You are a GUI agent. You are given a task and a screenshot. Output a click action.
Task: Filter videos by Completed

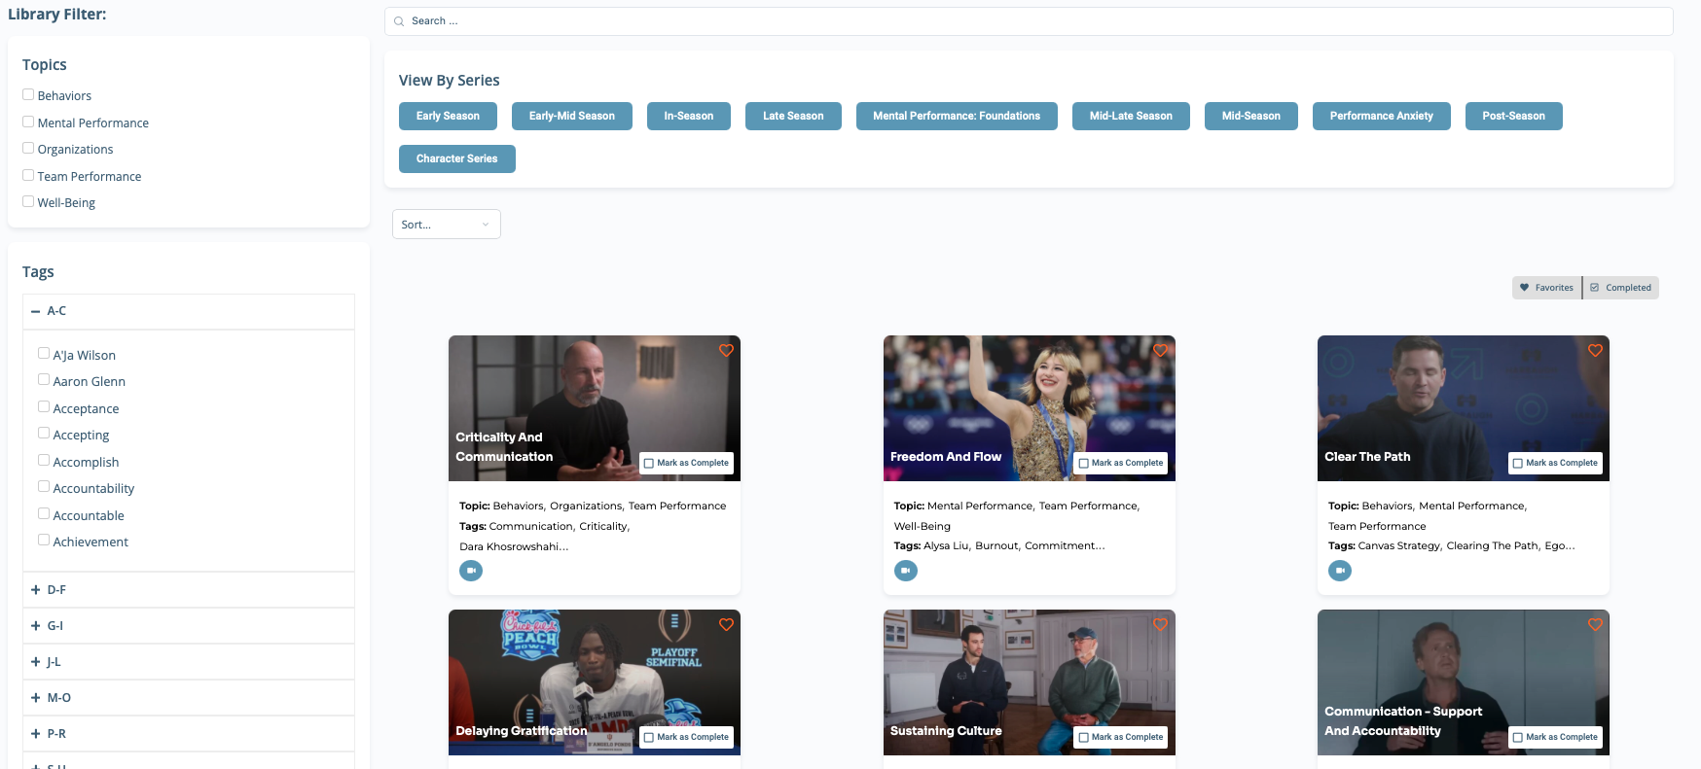click(x=1621, y=288)
